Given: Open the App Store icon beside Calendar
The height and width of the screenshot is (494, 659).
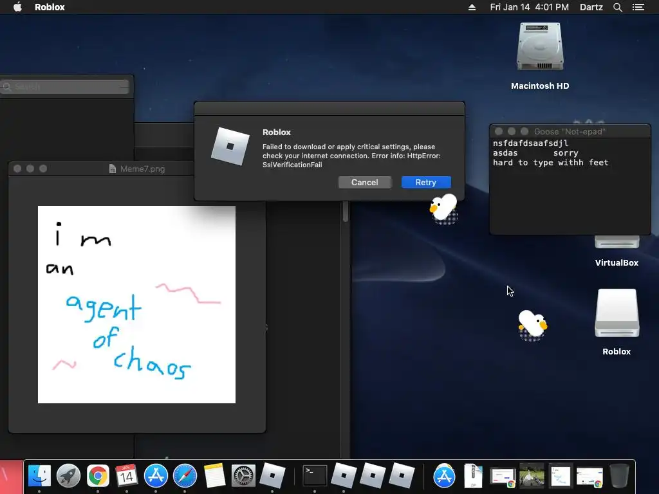Looking at the screenshot, I should 156,475.
